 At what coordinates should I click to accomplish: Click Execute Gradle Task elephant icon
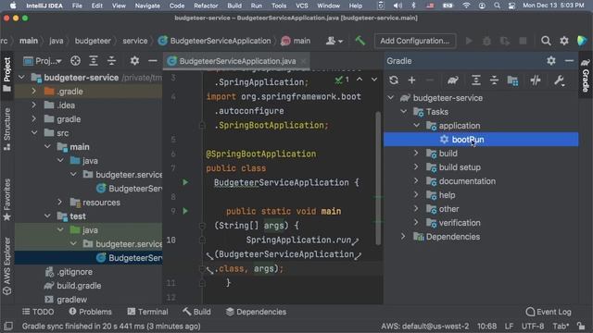click(453, 80)
